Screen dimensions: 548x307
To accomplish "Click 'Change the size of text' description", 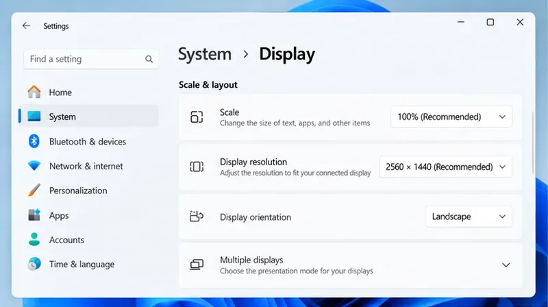I will [x=295, y=123].
